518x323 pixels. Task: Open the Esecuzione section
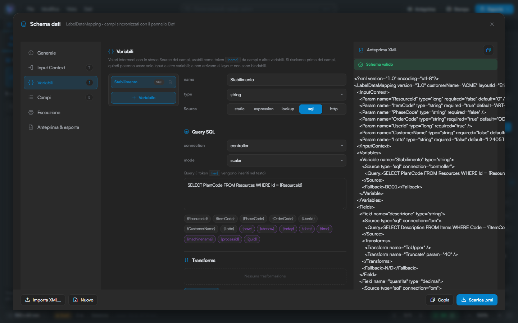[60, 112]
